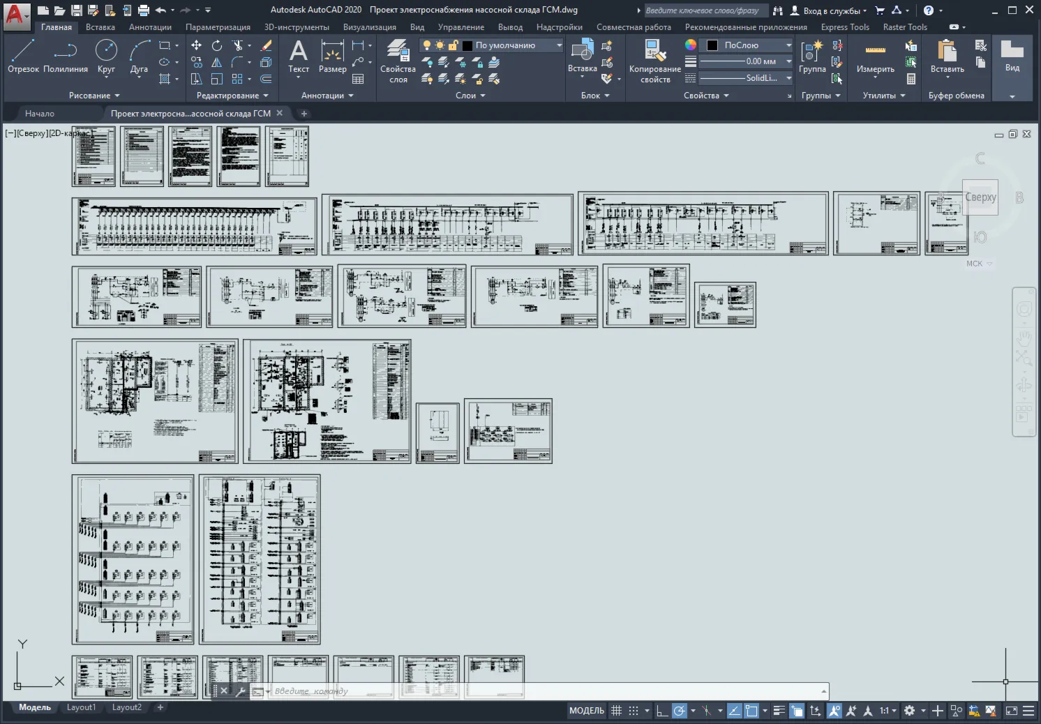Select the Круг circle tool
Screen dimensions: 1041x724
(106, 56)
